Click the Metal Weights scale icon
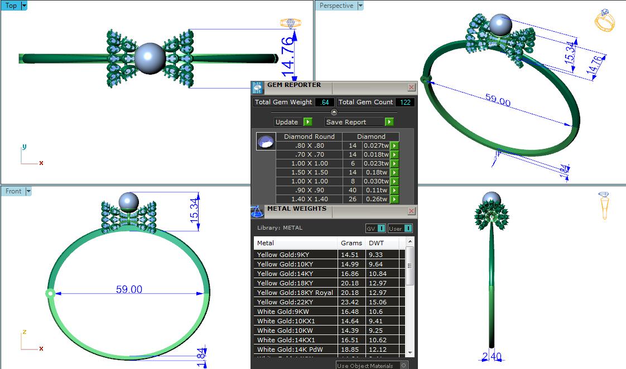 257,212
